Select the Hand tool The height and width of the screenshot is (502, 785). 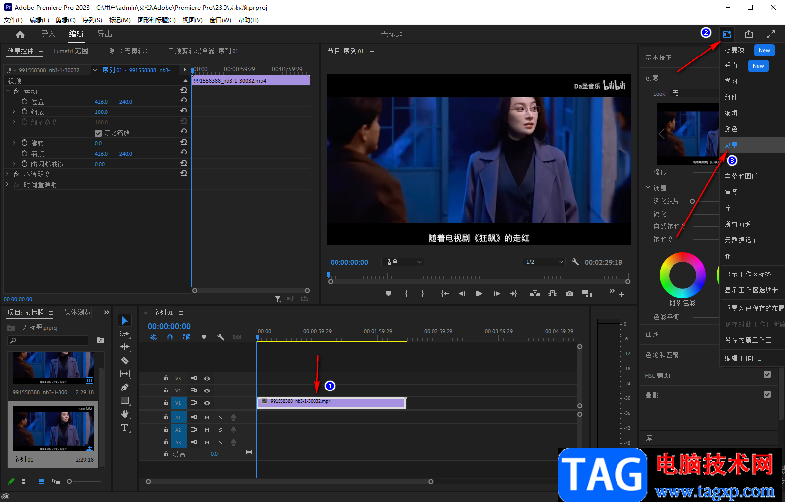[x=125, y=414]
